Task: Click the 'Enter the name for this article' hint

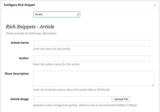Action: [x=52, y=49]
